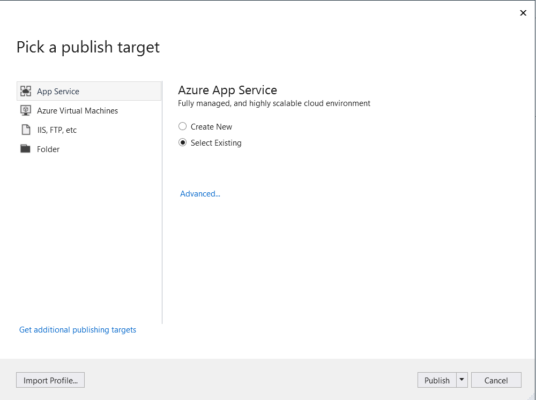This screenshot has width=536, height=400.
Task: Click the Azure Virtual Machines monitor icon
Action: pyautogui.click(x=25, y=110)
